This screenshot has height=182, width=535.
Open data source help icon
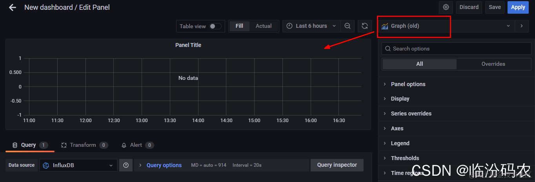126,165
